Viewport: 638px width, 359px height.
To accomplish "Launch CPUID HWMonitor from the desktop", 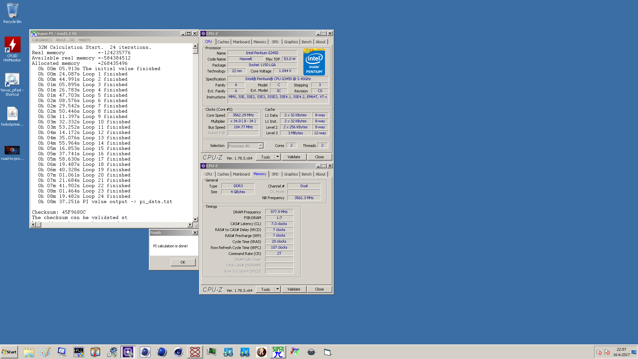I will [x=12, y=49].
